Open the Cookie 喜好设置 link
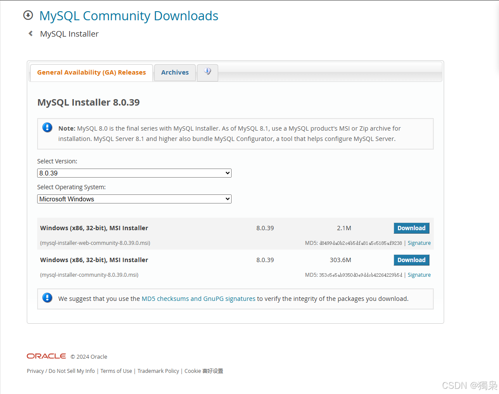Screen dimensions: 499x394 [x=203, y=371]
